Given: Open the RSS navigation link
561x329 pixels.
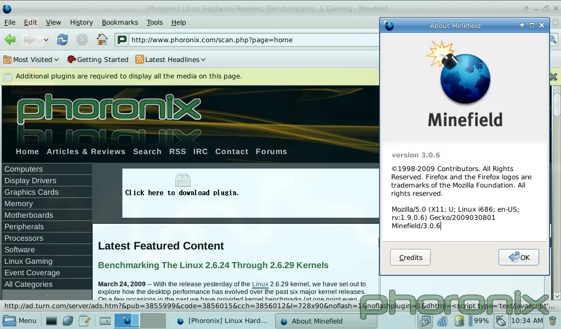Looking at the screenshot, I should (x=178, y=151).
